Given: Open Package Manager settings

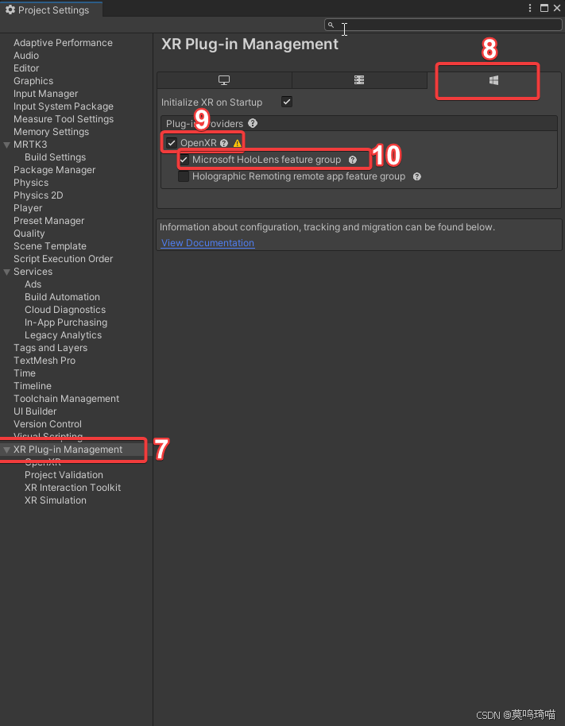Looking at the screenshot, I should (55, 170).
